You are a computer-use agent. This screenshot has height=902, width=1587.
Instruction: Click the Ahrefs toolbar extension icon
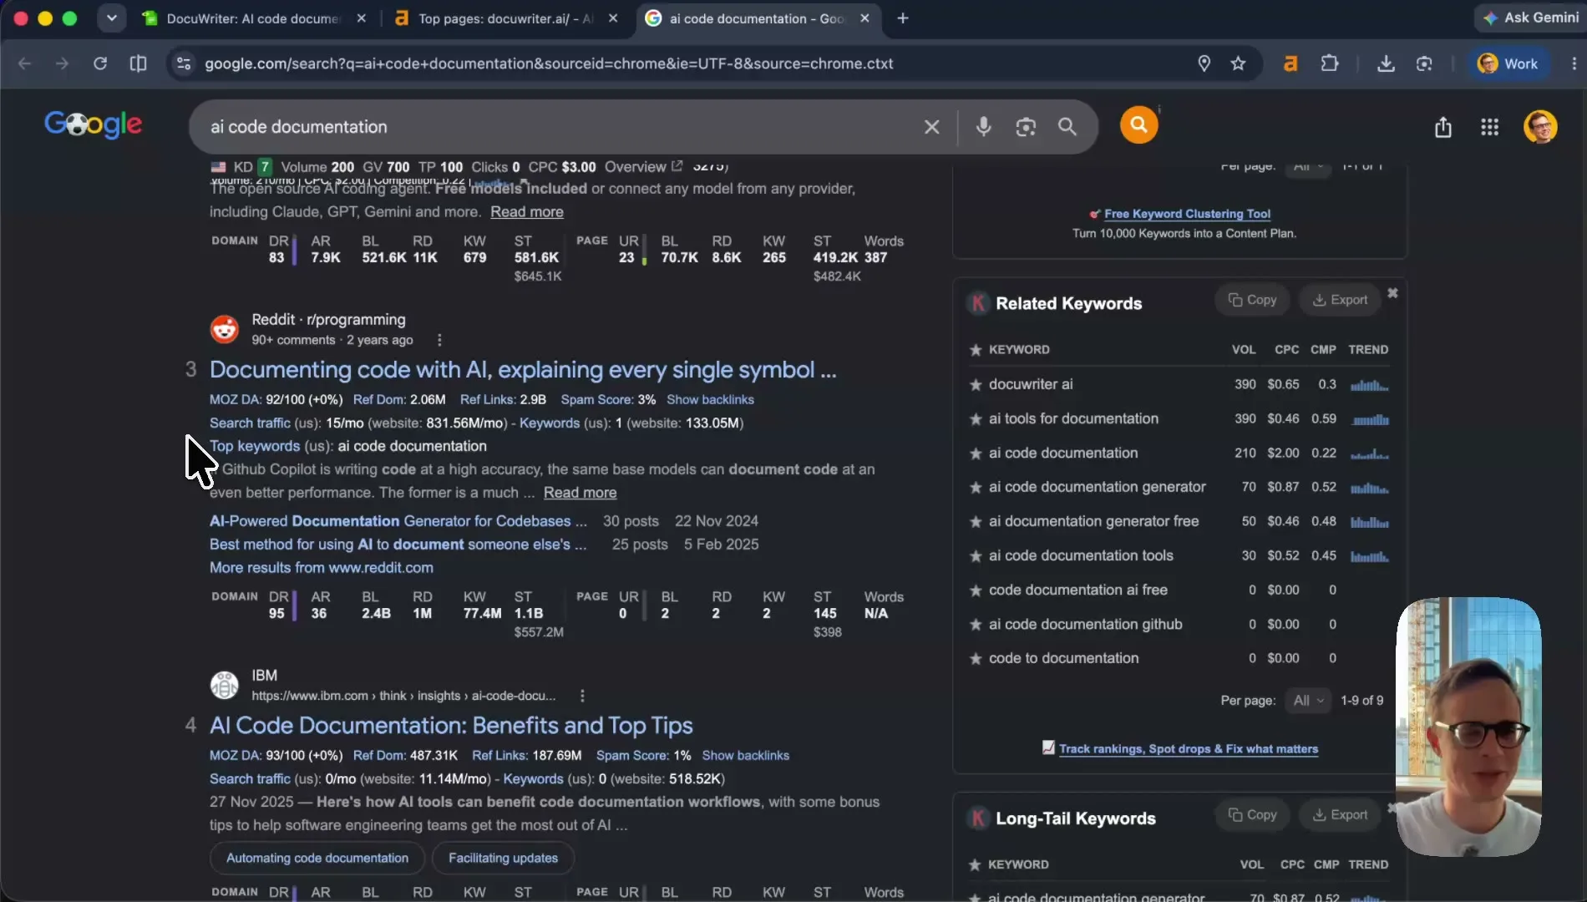tap(1290, 63)
